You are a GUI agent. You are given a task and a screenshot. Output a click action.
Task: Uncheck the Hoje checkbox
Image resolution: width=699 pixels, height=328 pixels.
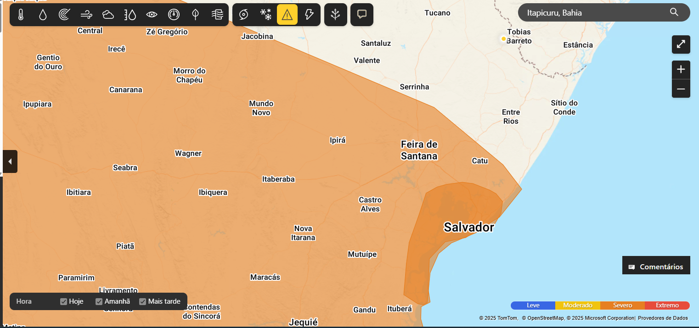tap(64, 301)
